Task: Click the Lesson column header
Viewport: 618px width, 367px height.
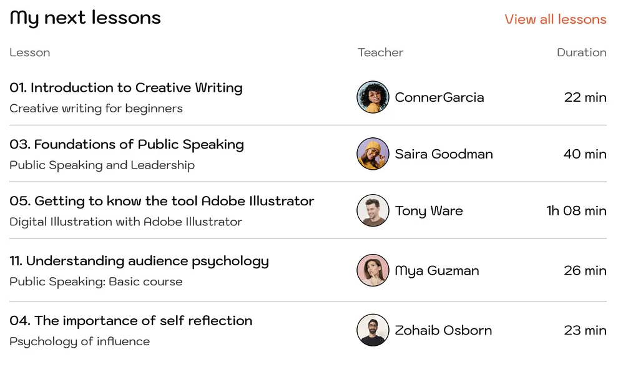Action: click(x=30, y=52)
